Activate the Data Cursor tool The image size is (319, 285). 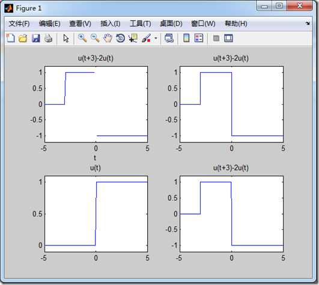click(133, 38)
